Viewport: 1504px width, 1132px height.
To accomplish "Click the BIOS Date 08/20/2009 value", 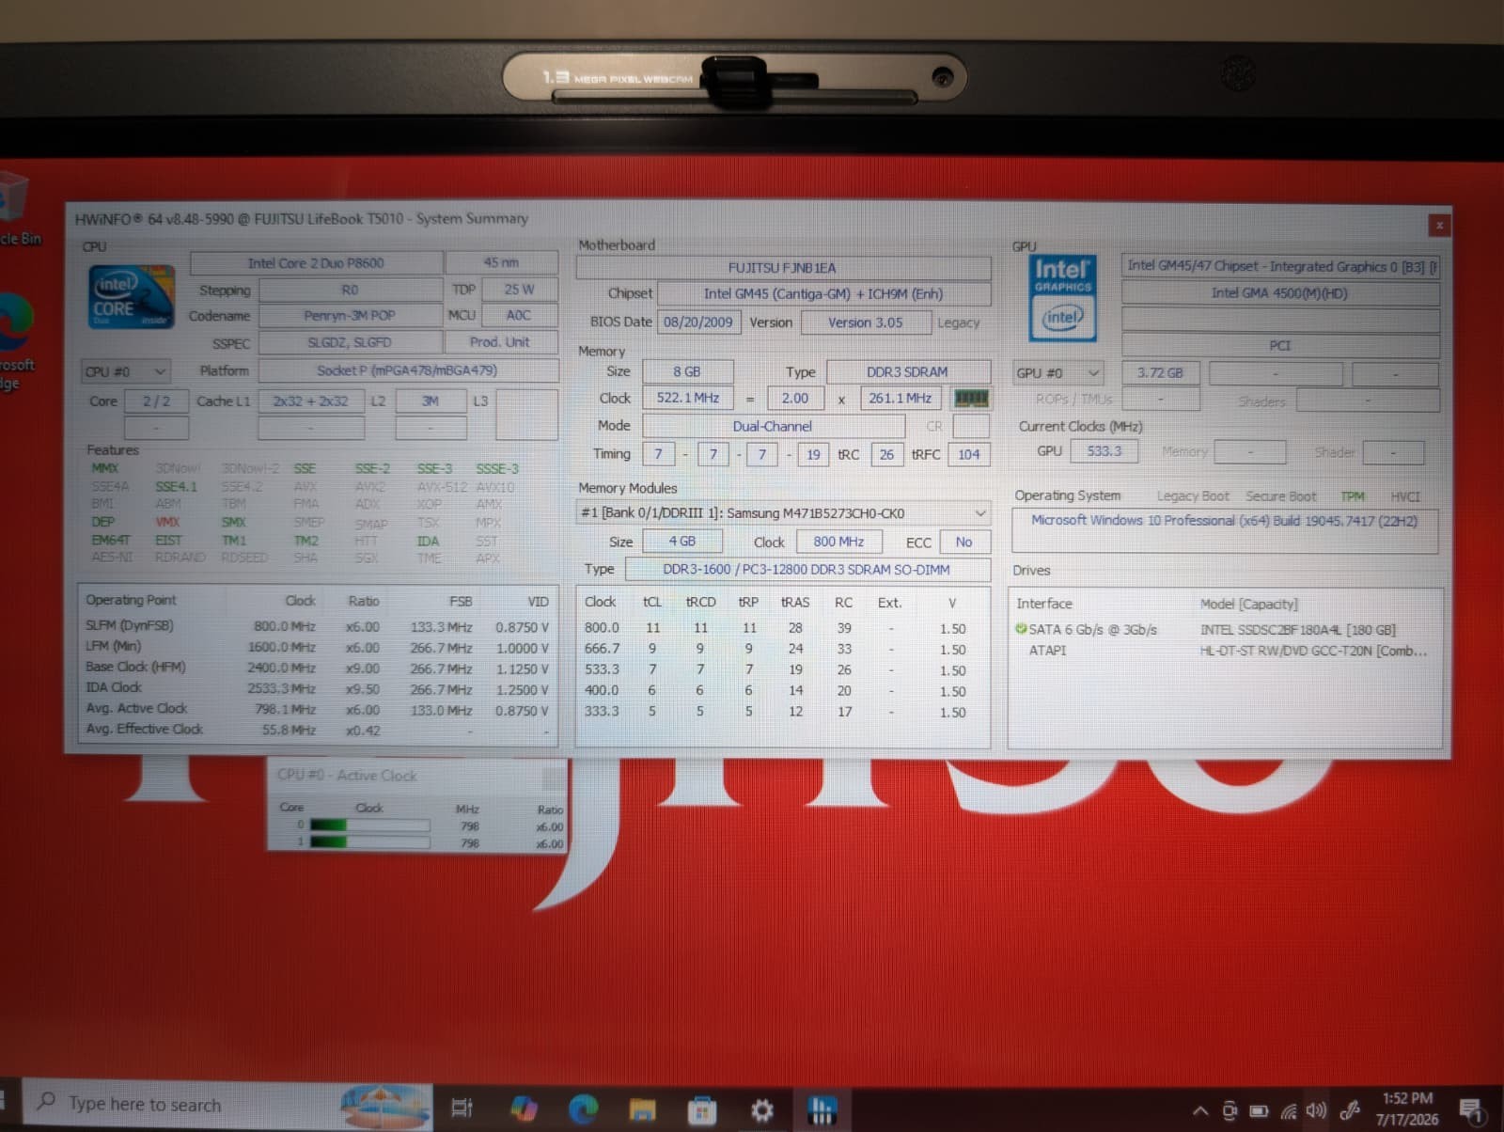I will (x=697, y=322).
